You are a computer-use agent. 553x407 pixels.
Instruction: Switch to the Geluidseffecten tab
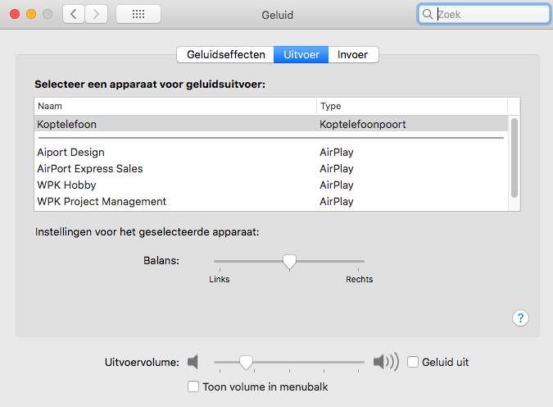225,55
